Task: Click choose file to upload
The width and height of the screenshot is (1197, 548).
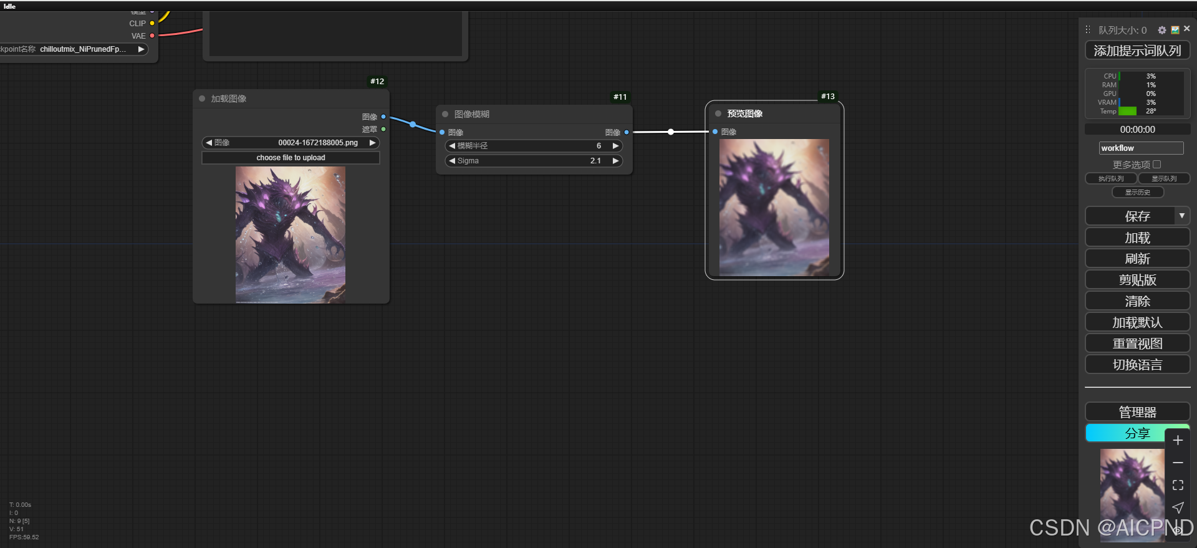Action: [291, 158]
